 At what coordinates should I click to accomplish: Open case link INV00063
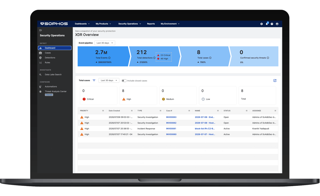click(171, 117)
